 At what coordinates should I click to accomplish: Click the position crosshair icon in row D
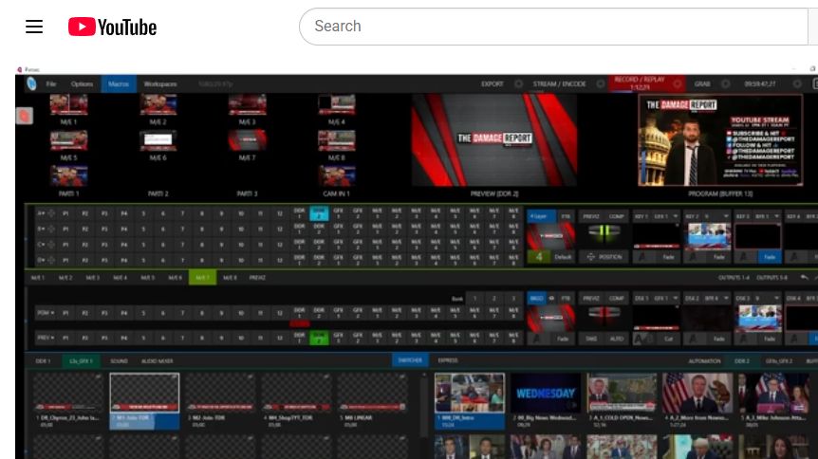point(51,260)
